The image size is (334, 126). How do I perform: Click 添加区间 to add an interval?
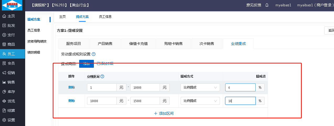tap(164, 113)
